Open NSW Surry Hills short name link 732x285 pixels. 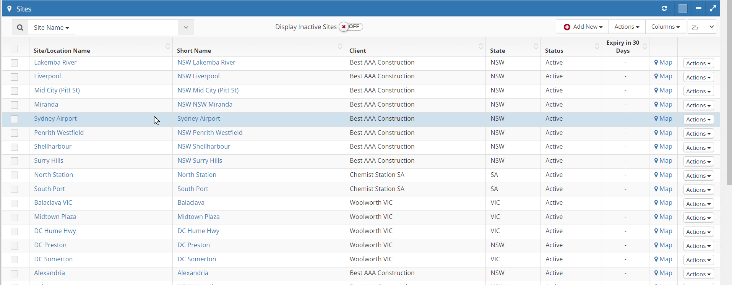(x=200, y=161)
